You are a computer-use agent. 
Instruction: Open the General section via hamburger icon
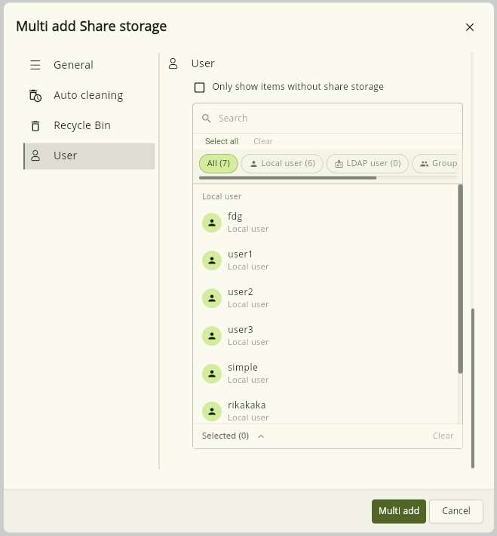pyautogui.click(x=35, y=65)
